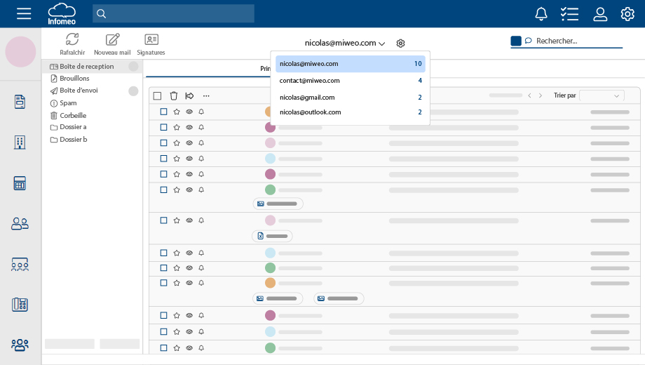Check the last visible mail row checkbox
Viewport: 645px width, 365px height.
(164, 348)
